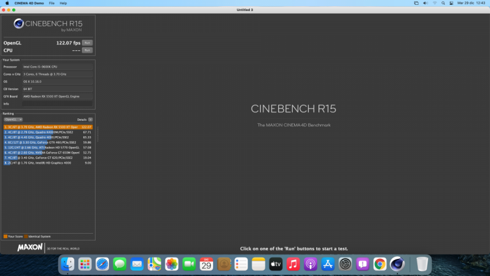490x276 pixels.
Task: Click the volume icon in the menu bar
Action: [425, 3]
